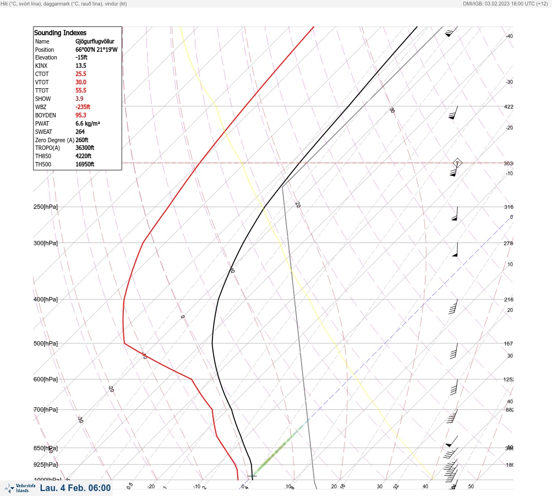
Task: Click the "Sounding Indexes" heading
Action: [60, 33]
